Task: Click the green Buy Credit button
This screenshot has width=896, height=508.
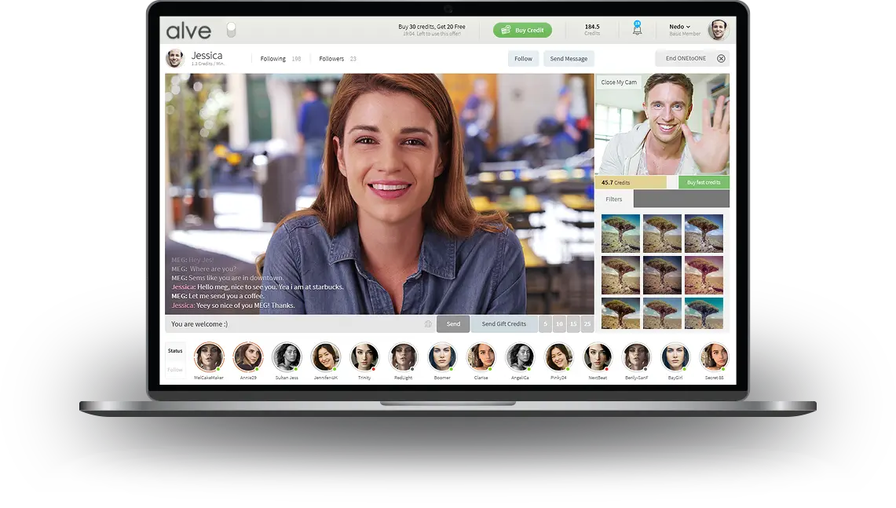Action: [522, 30]
